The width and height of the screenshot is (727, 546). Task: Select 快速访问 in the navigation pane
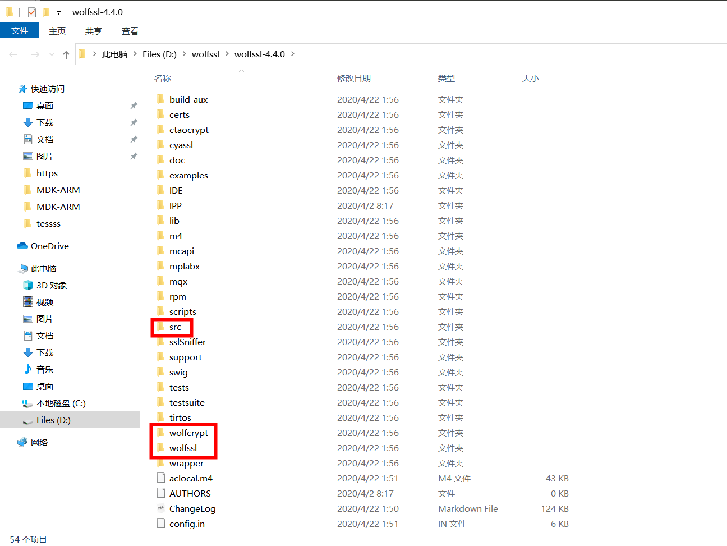(x=48, y=89)
